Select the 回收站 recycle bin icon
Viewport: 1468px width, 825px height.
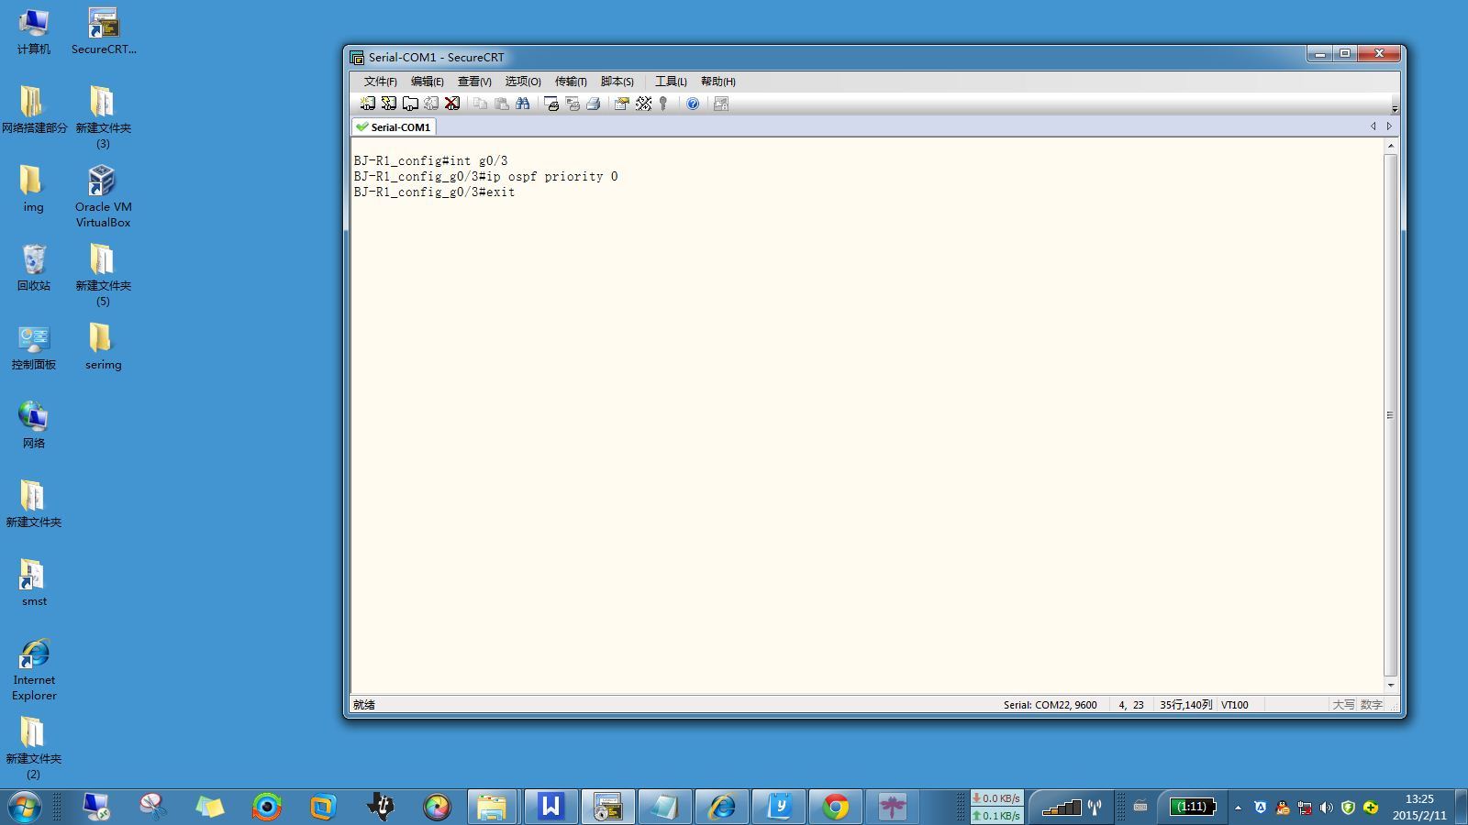click(34, 268)
